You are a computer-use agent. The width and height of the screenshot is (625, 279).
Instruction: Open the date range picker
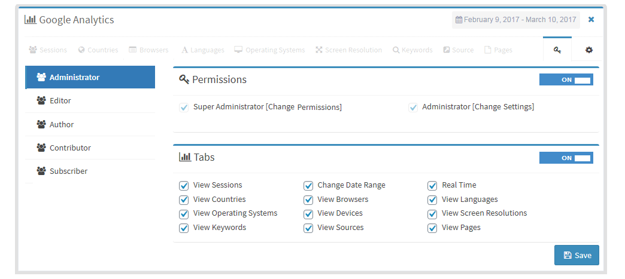(516, 20)
